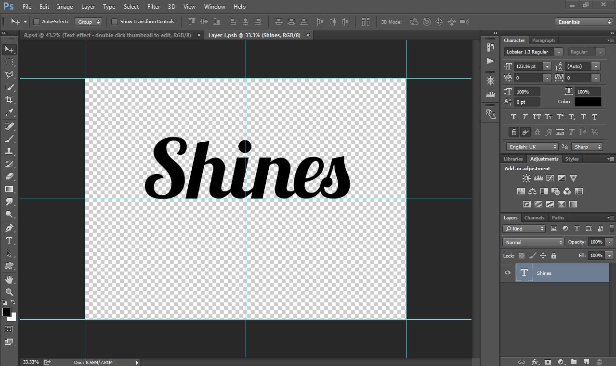616x366 pixels.
Task: Click the zoom percentage field in the status bar
Action: pyautogui.click(x=30, y=362)
